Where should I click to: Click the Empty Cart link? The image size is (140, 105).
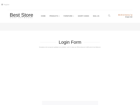[129, 17]
